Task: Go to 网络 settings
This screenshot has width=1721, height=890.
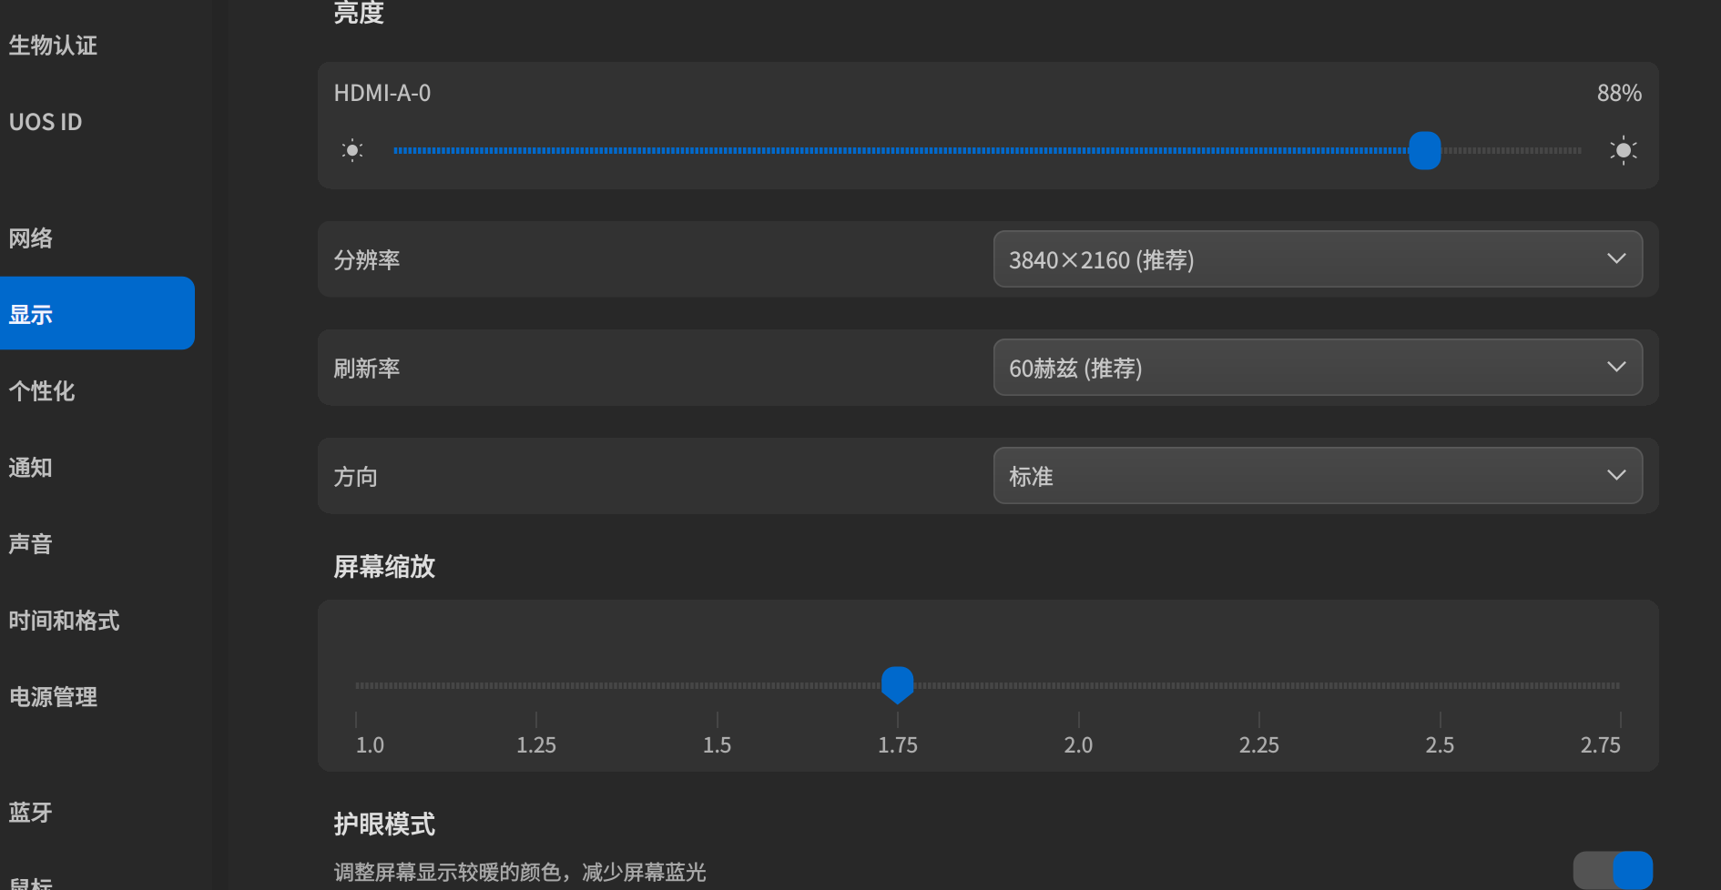Action: point(31,238)
